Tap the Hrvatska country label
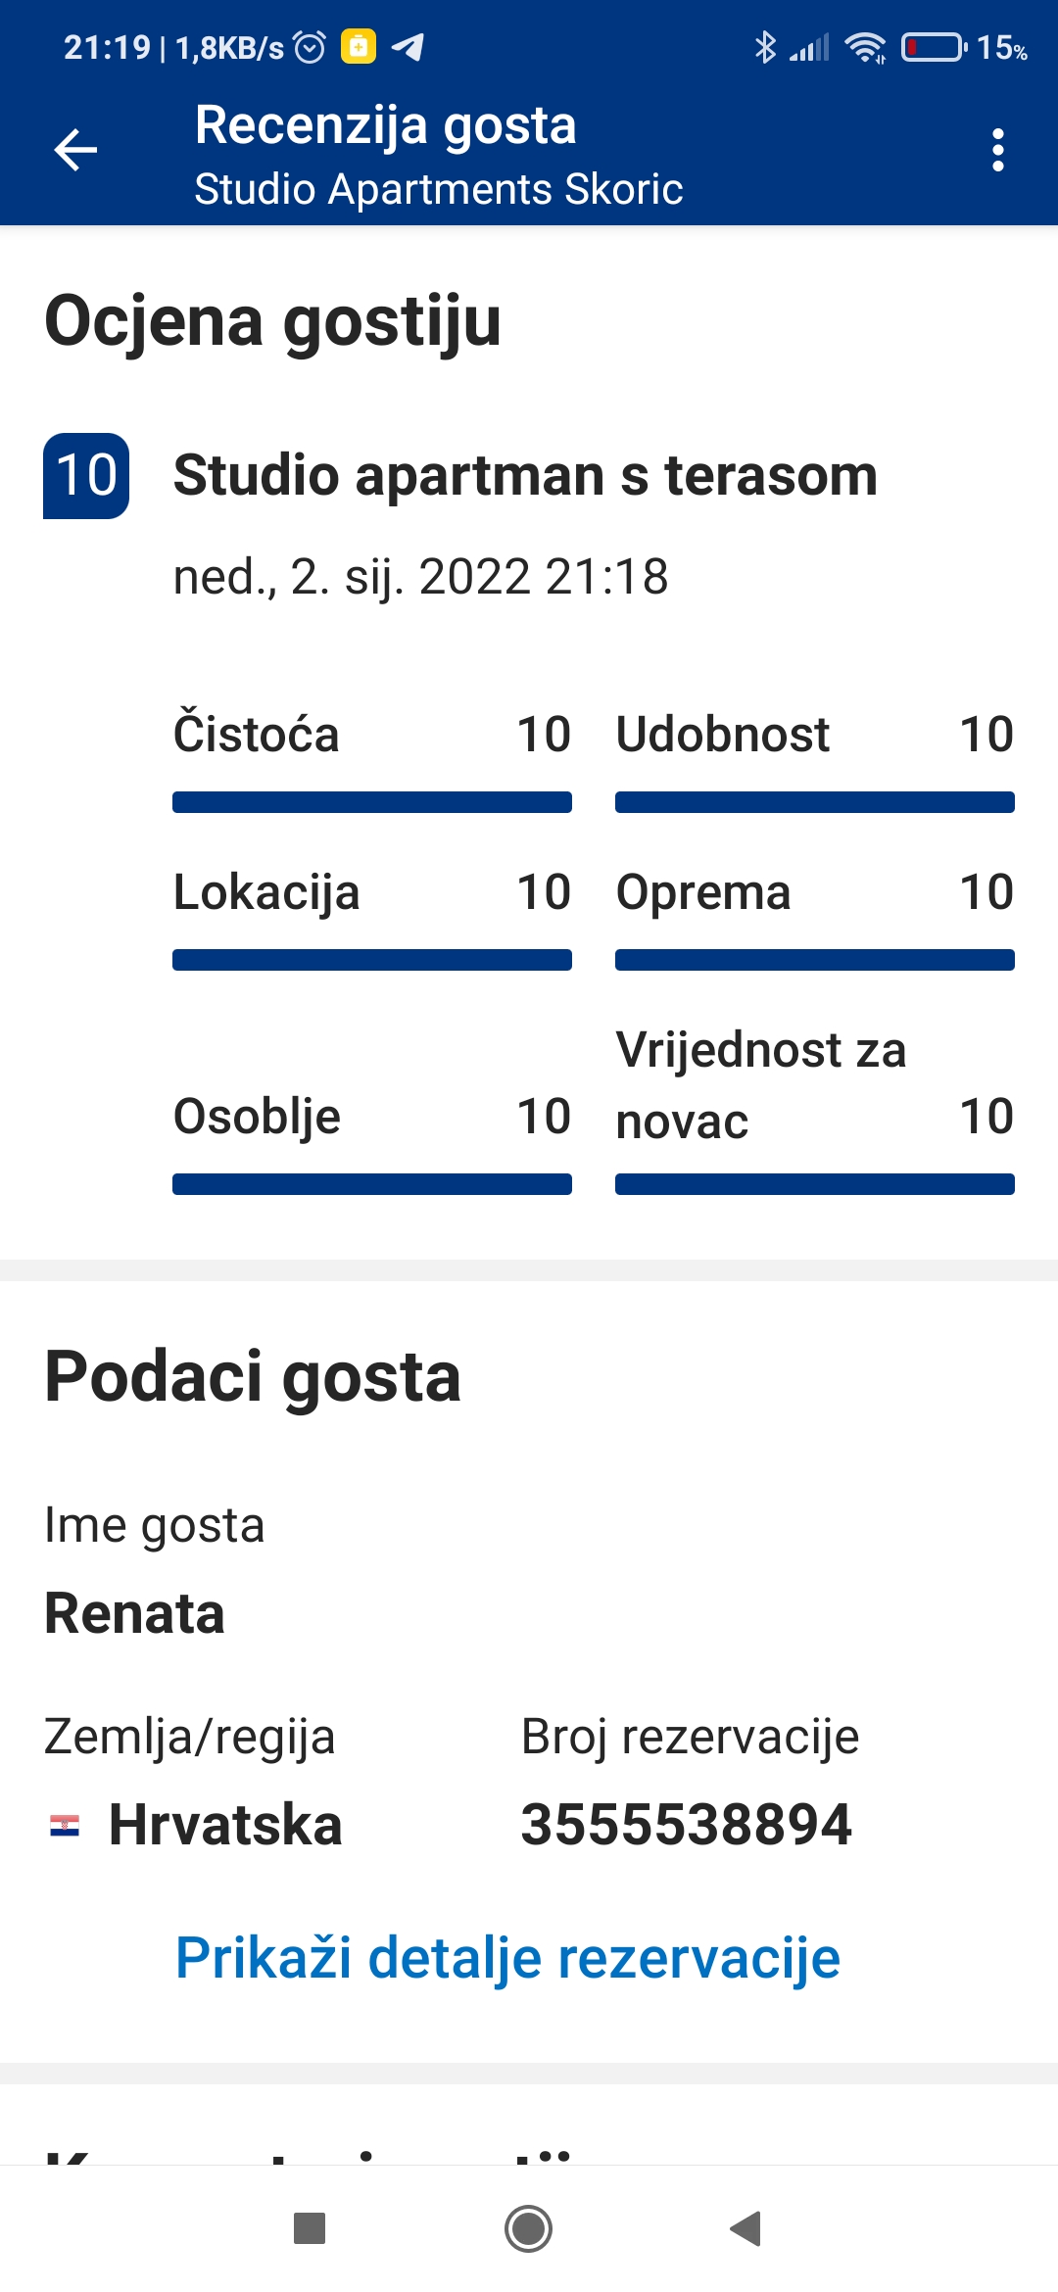Screen dimensions: 1058x2292 (225, 1825)
